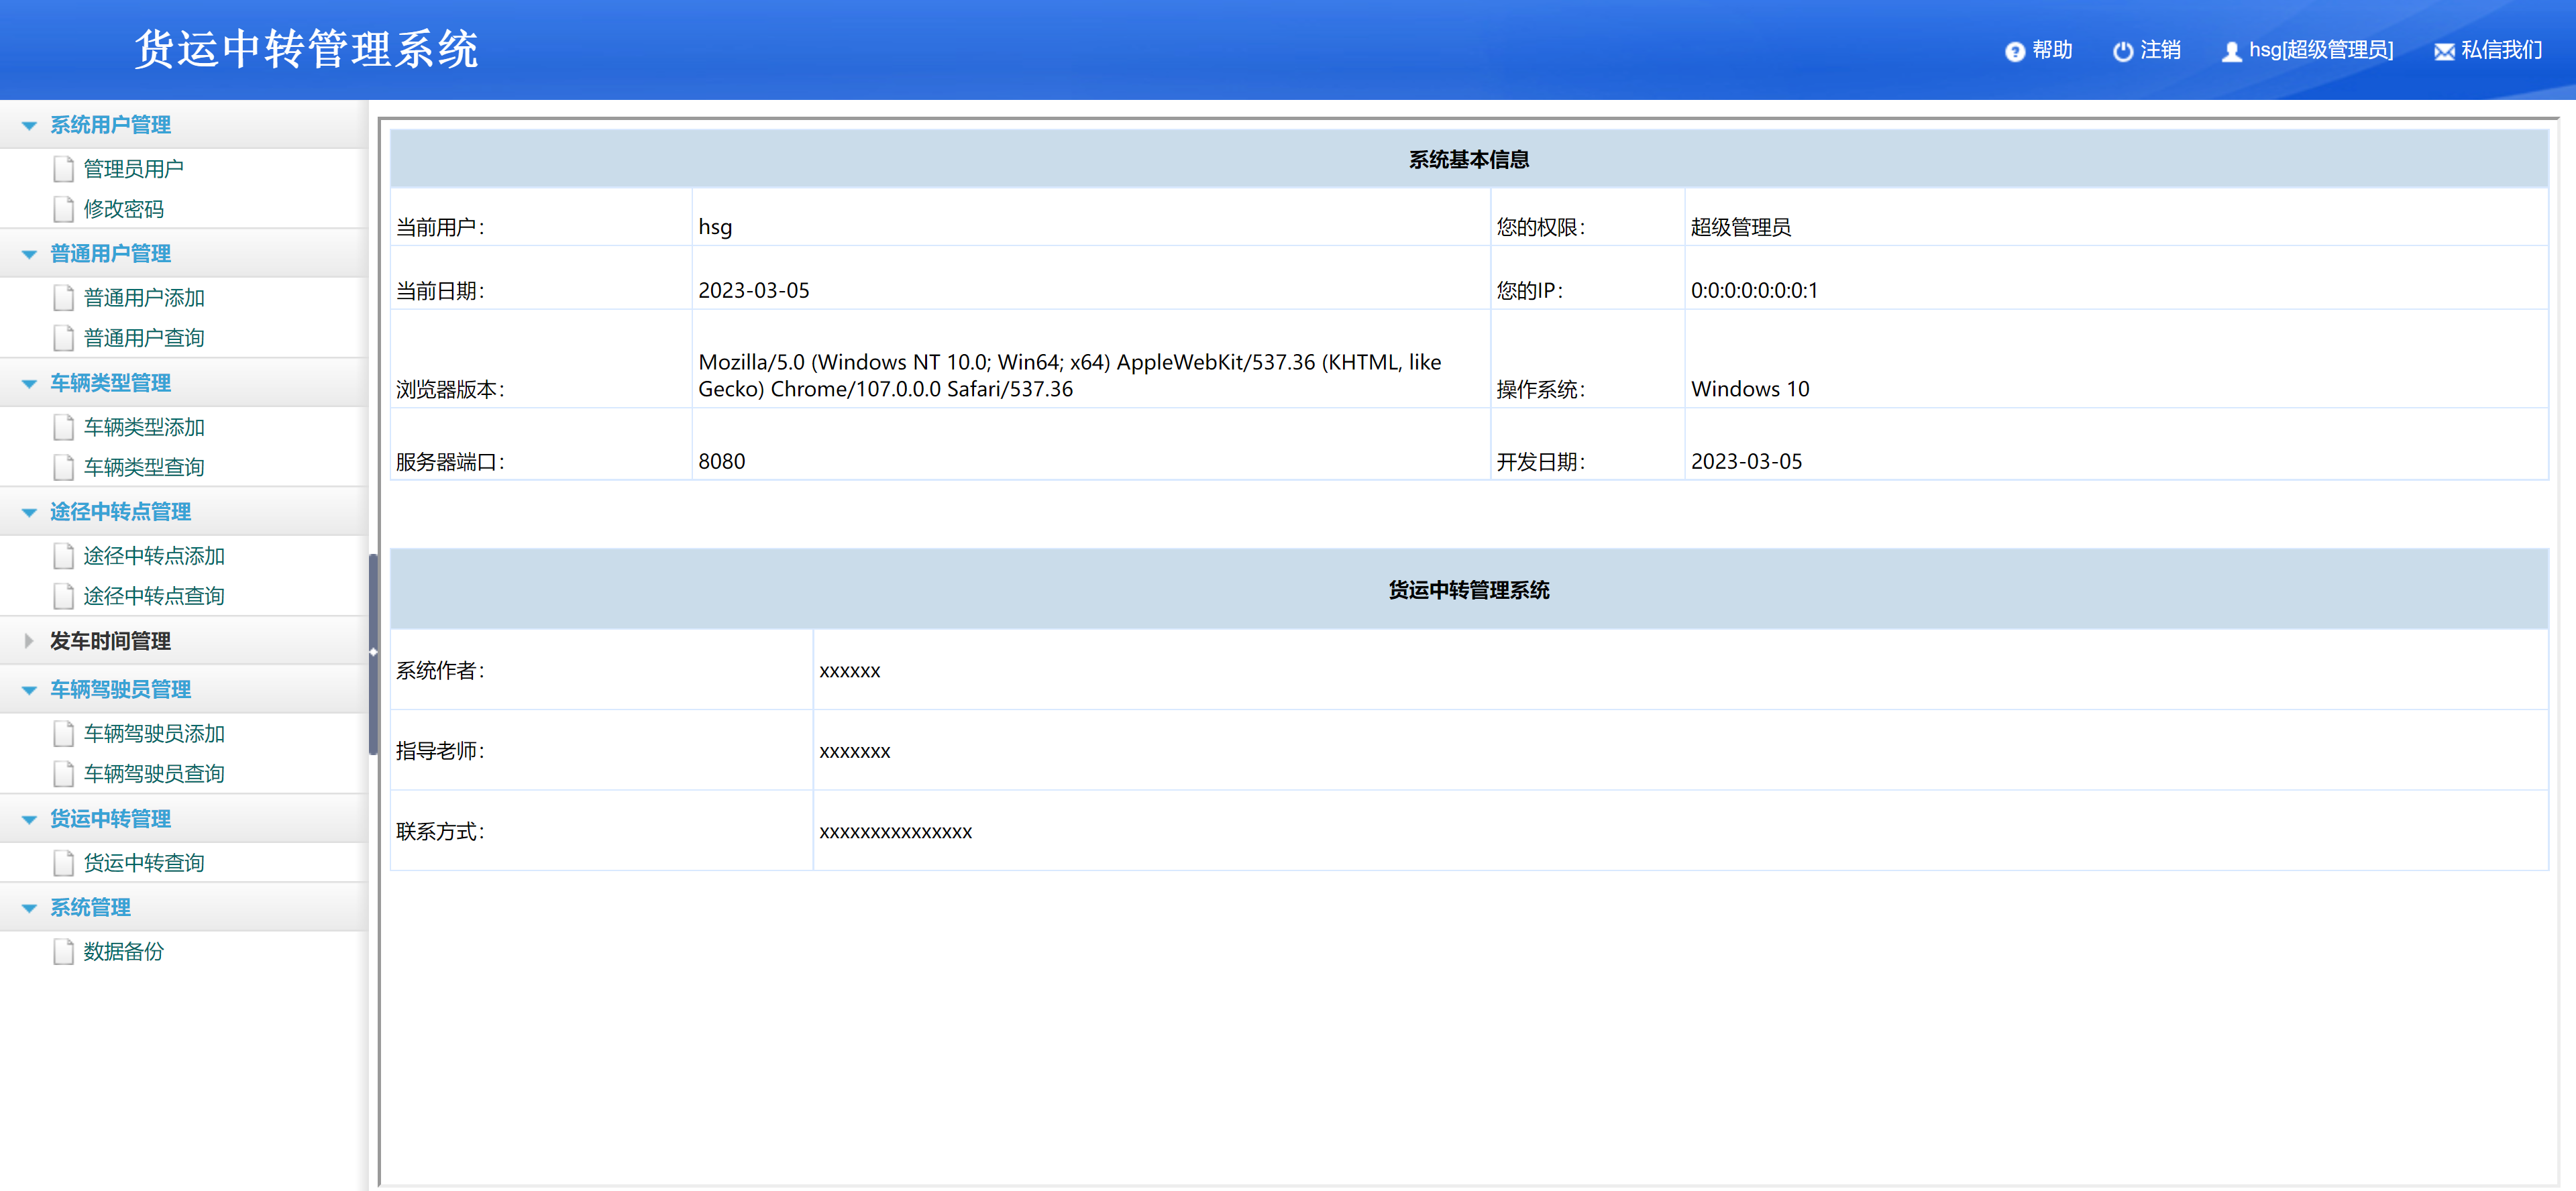Image resolution: width=2576 pixels, height=1191 pixels.
Task: Click page icon next to 车辆驾驶员添加
Action: 64,734
